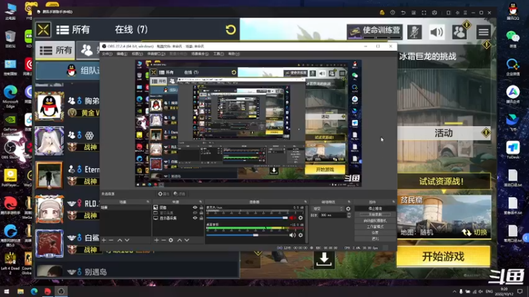The image size is (529, 297).
Task: Toggle lock on 显示器采集 source
Action: [x=202, y=218]
